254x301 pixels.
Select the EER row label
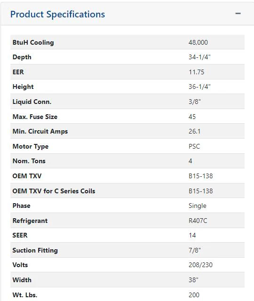click(x=18, y=72)
